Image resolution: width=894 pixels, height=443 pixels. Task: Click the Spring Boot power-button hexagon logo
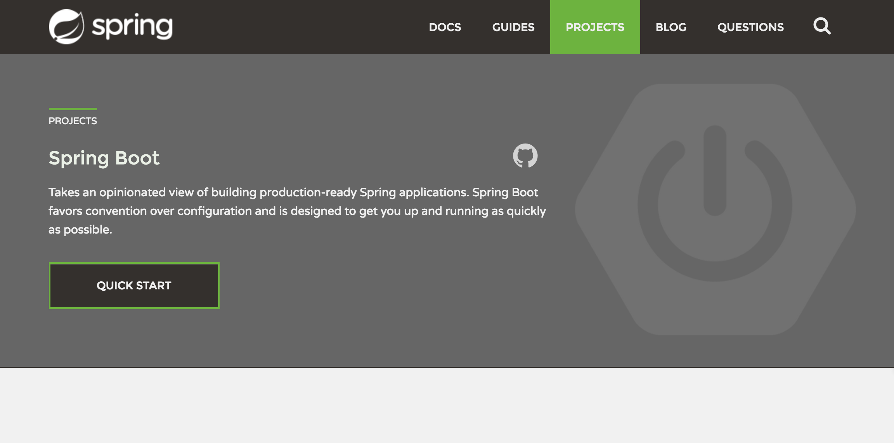coord(715,209)
